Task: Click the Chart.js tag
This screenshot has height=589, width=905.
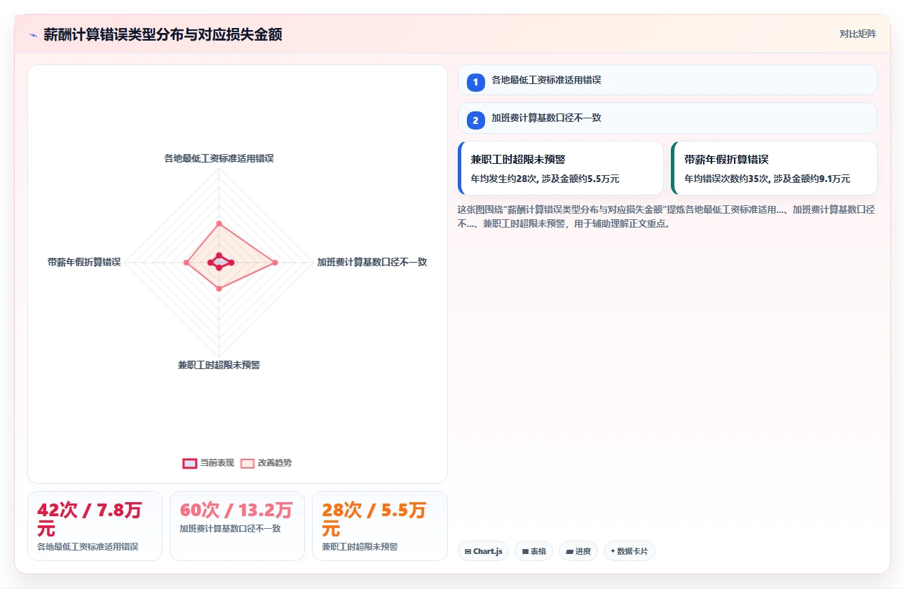Action: tap(483, 551)
